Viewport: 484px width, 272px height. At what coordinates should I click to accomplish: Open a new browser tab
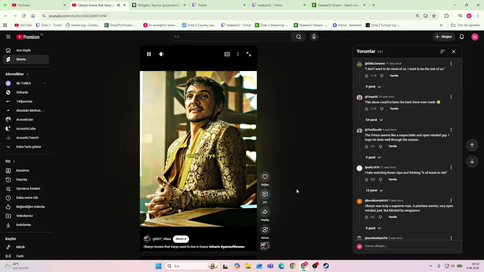(374, 5)
